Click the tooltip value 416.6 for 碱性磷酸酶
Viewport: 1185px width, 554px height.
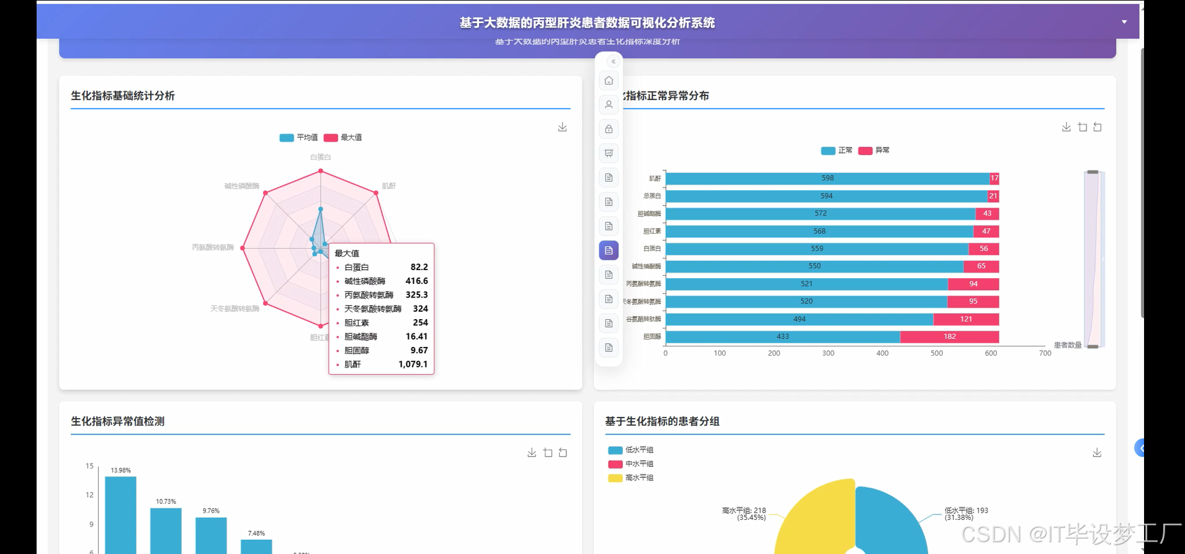coord(416,281)
